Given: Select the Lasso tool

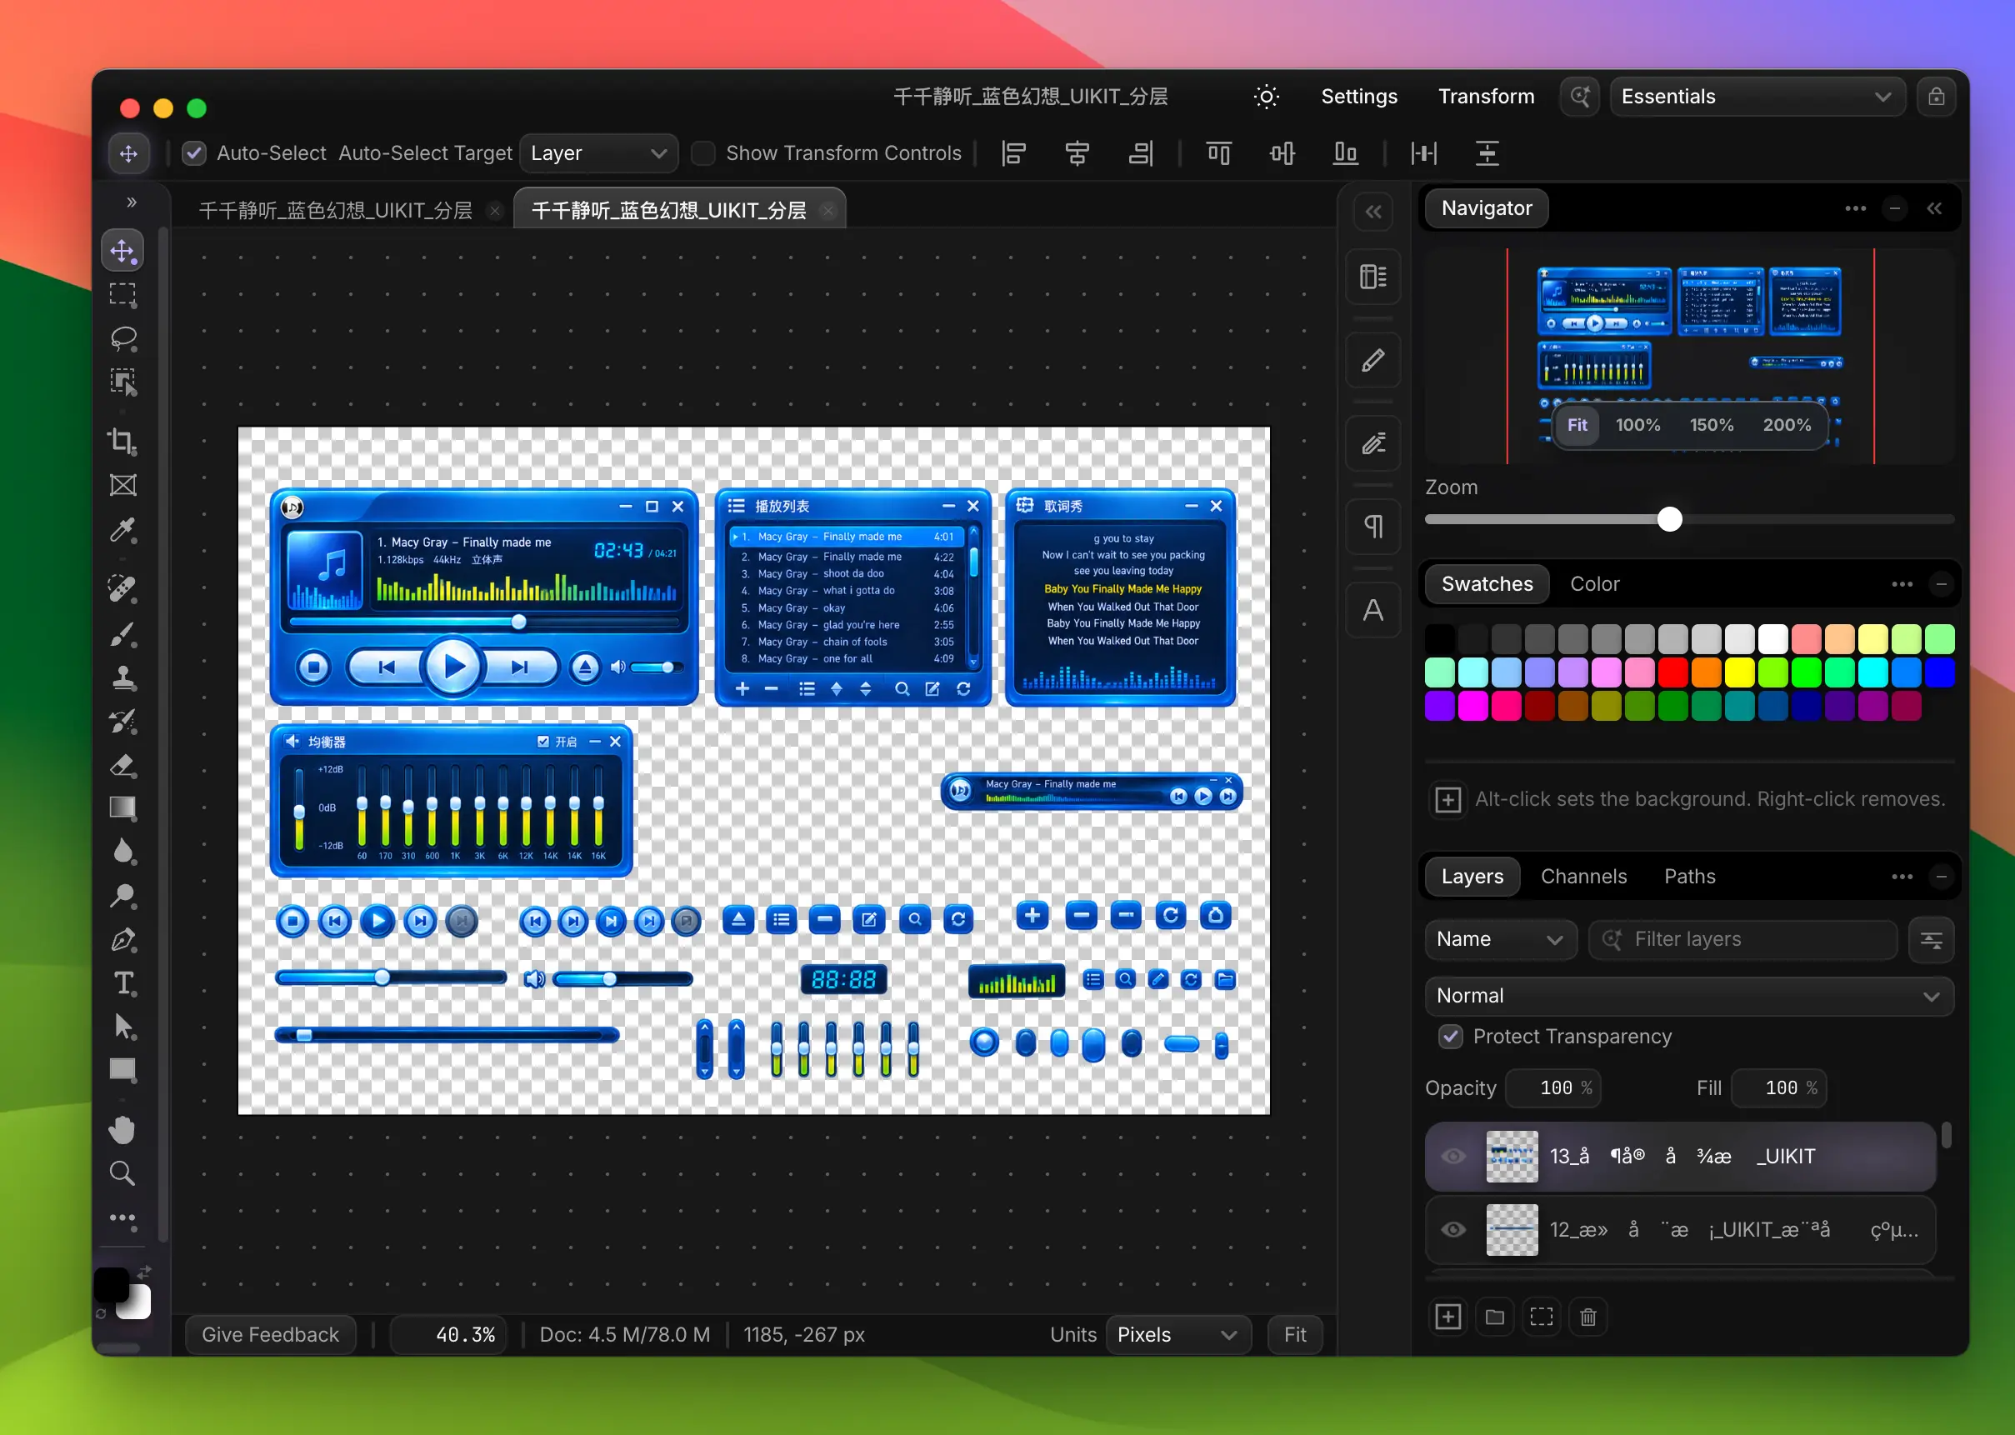Looking at the screenshot, I should tap(122, 338).
